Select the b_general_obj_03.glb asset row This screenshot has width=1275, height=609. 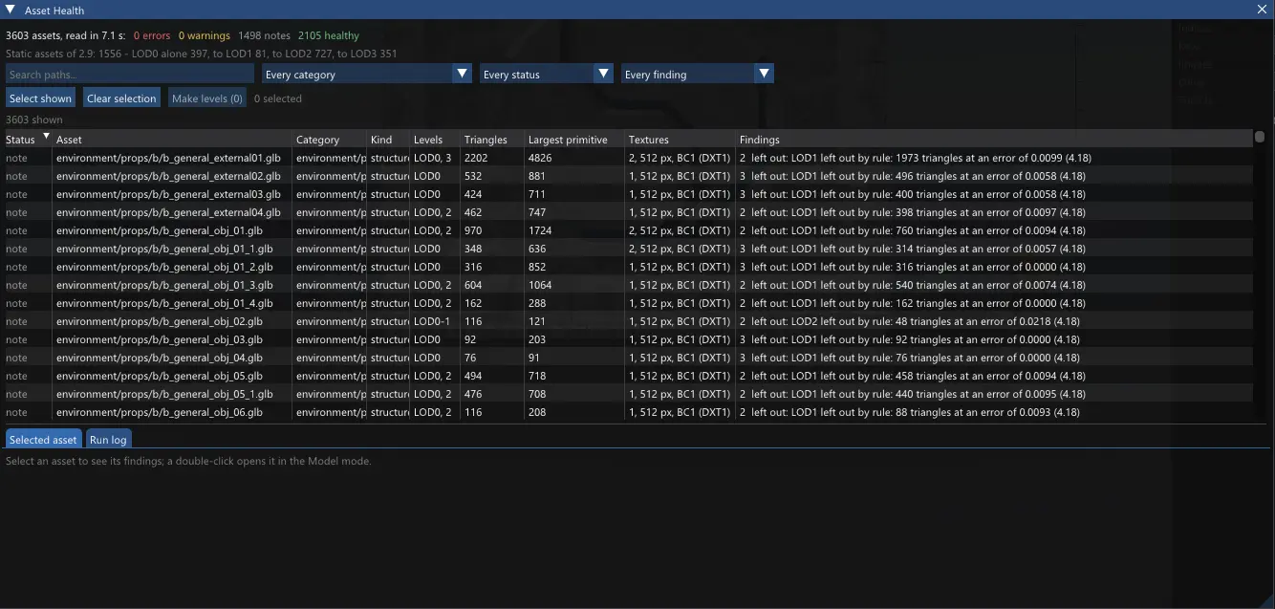628,339
